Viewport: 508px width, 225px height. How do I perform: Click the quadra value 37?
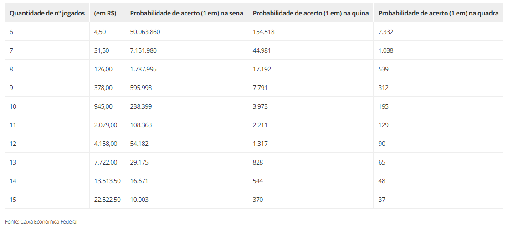point(382,200)
